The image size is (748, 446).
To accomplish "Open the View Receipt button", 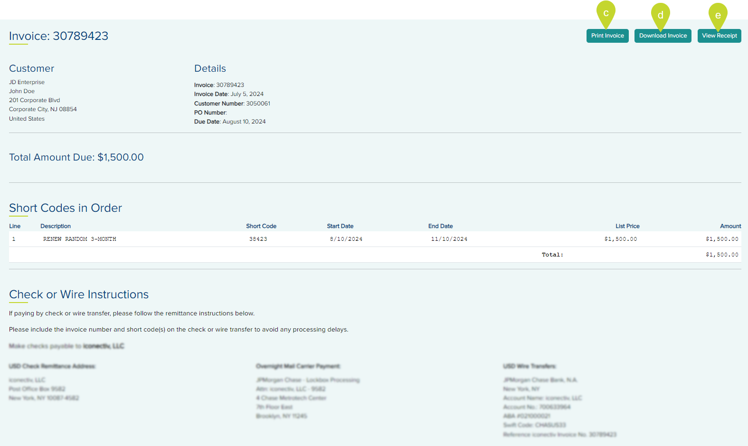I will (719, 36).
